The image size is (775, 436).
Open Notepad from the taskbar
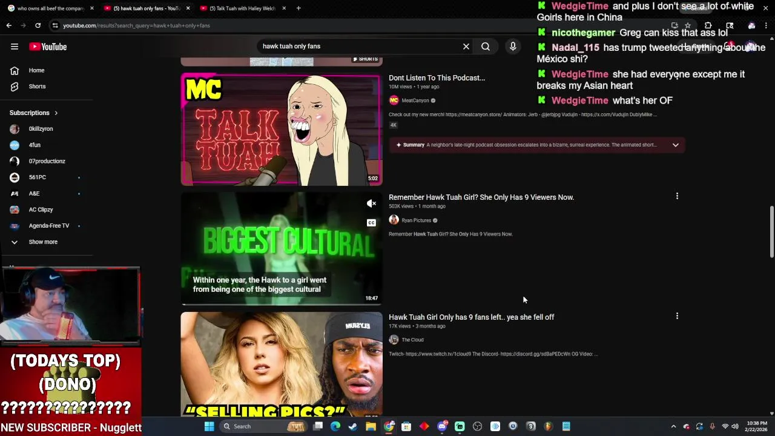(x=566, y=426)
